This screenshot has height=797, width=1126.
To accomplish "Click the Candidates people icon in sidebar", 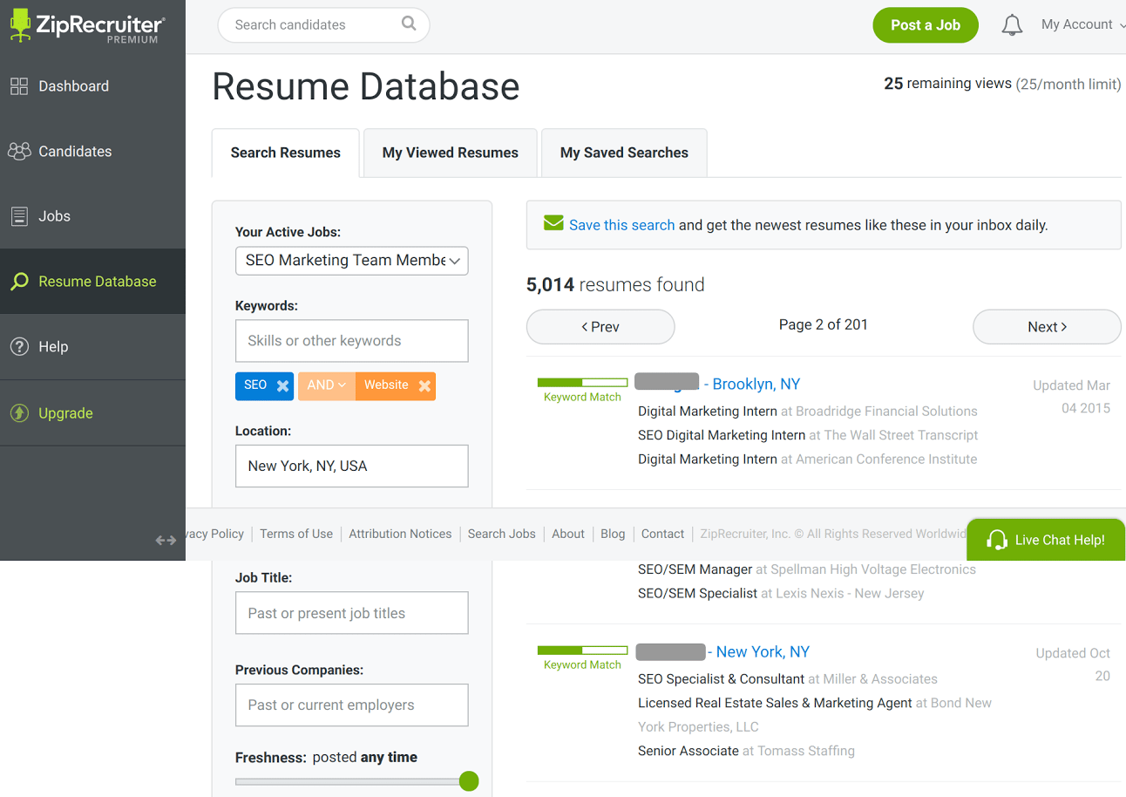I will pos(19,151).
